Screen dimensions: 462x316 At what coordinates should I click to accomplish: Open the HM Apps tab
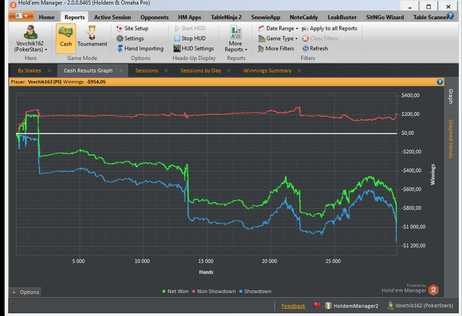click(x=189, y=17)
